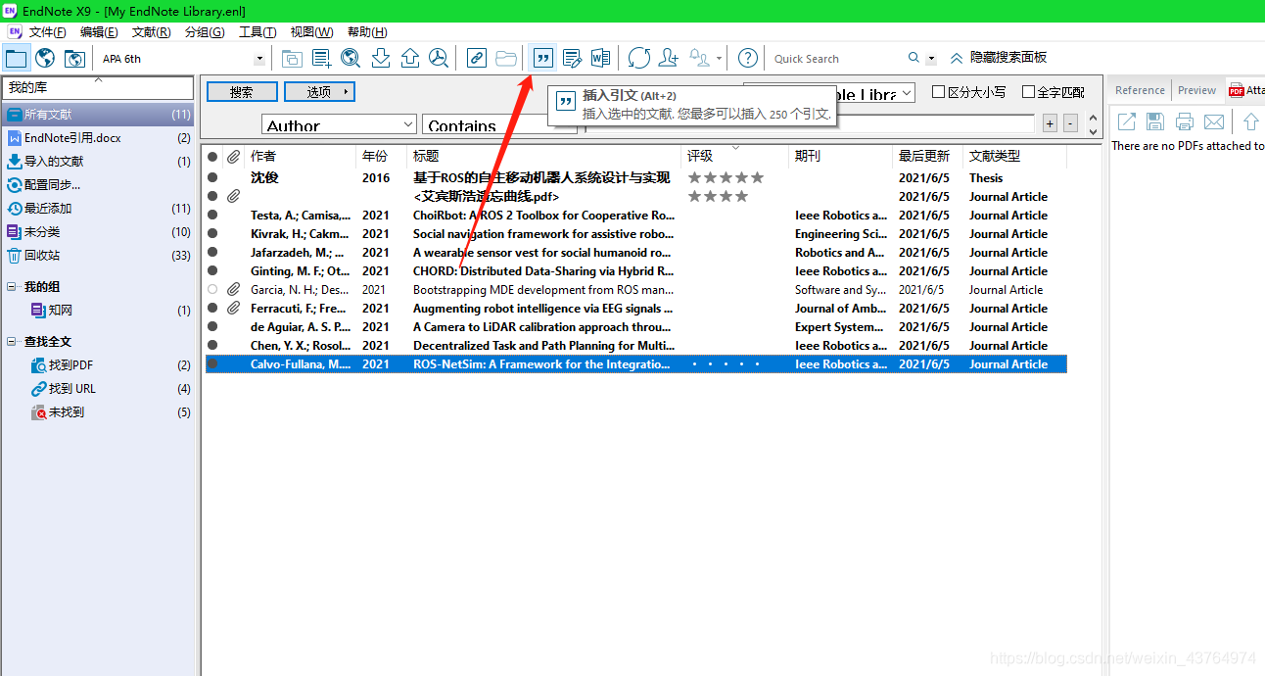Open the 帮助(H) menu
Viewport: 1265px width, 676px height.
(x=367, y=32)
